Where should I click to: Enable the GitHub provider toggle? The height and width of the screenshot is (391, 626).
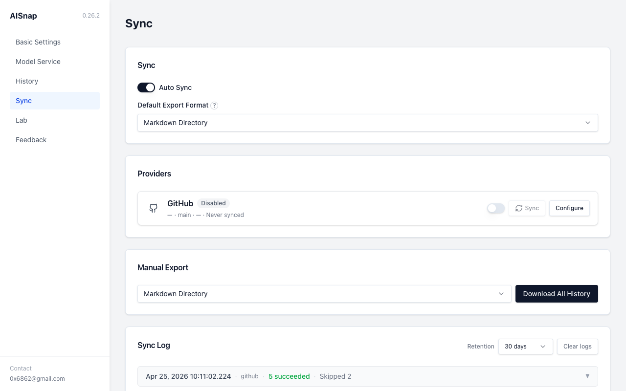coord(496,208)
